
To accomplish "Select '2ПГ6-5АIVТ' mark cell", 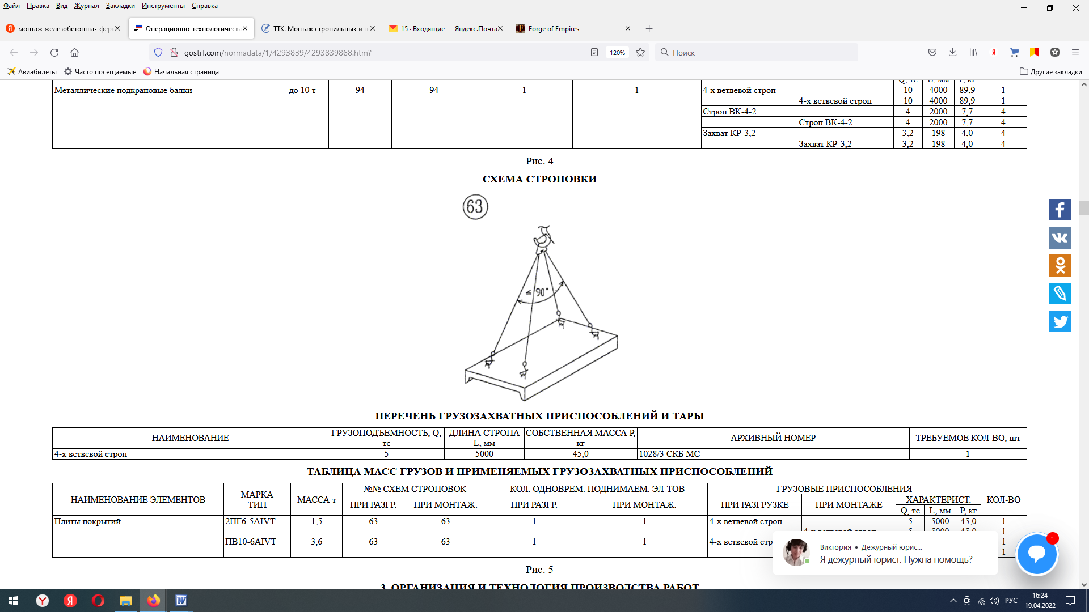I will pyautogui.click(x=250, y=521).
